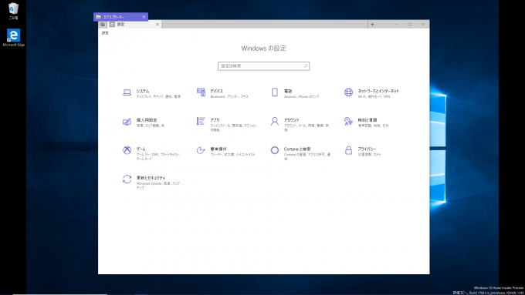
Task: Open the Cortana circle icon
Action: point(275,150)
